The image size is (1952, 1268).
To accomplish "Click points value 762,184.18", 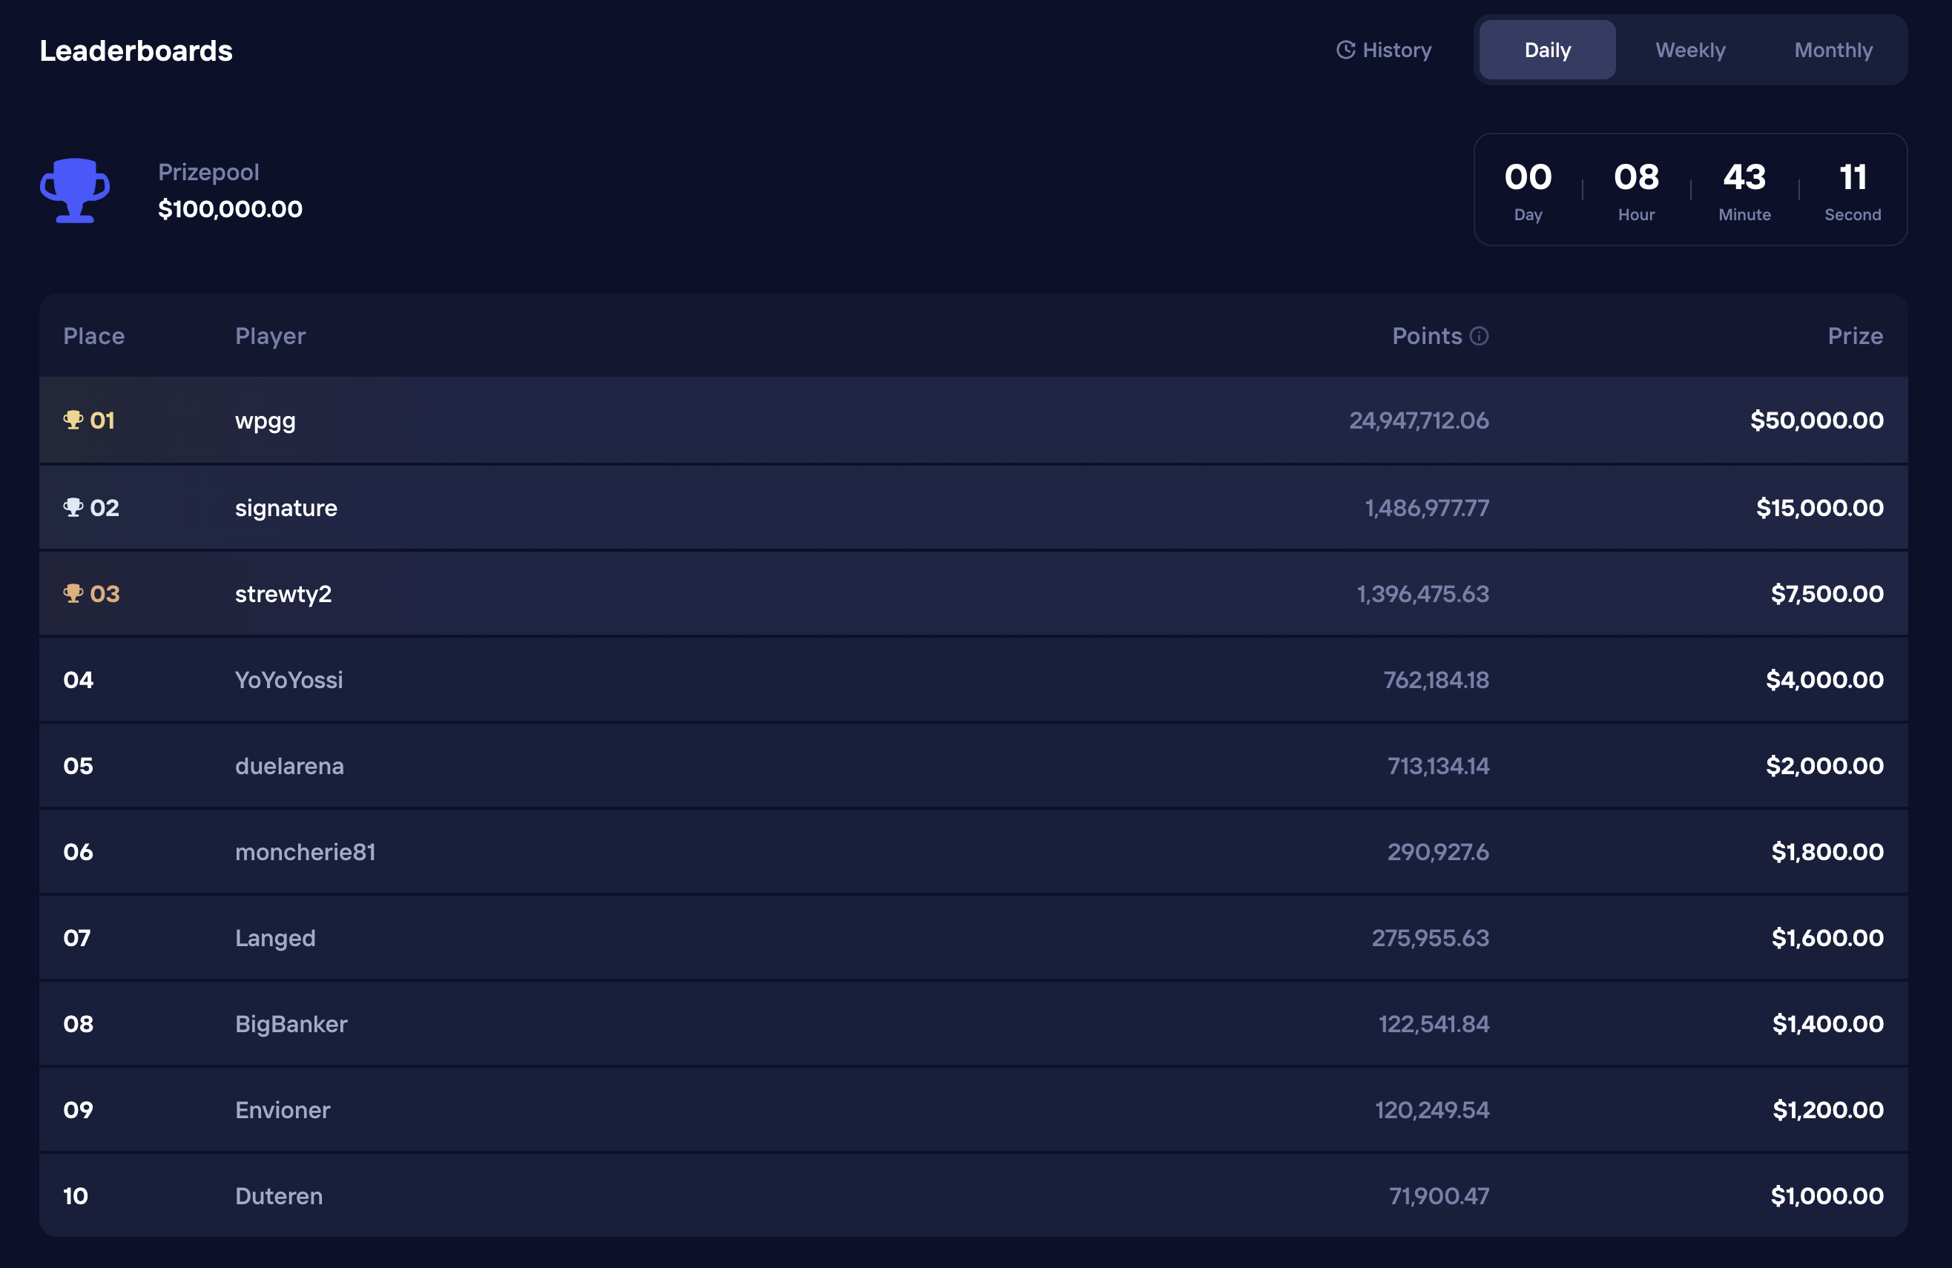I will tap(1436, 681).
